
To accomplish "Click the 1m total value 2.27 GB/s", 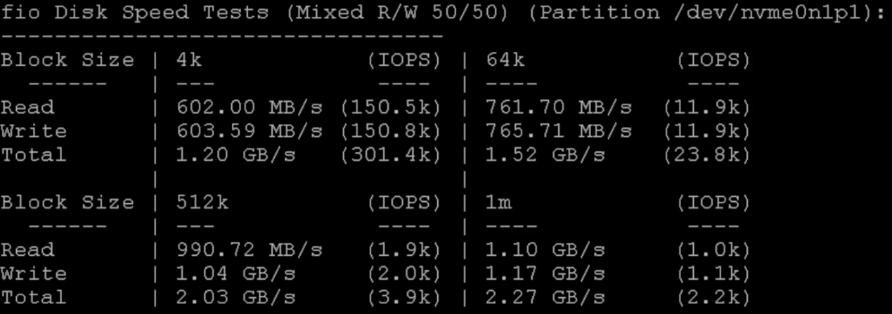I will click(x=545, y=298).
